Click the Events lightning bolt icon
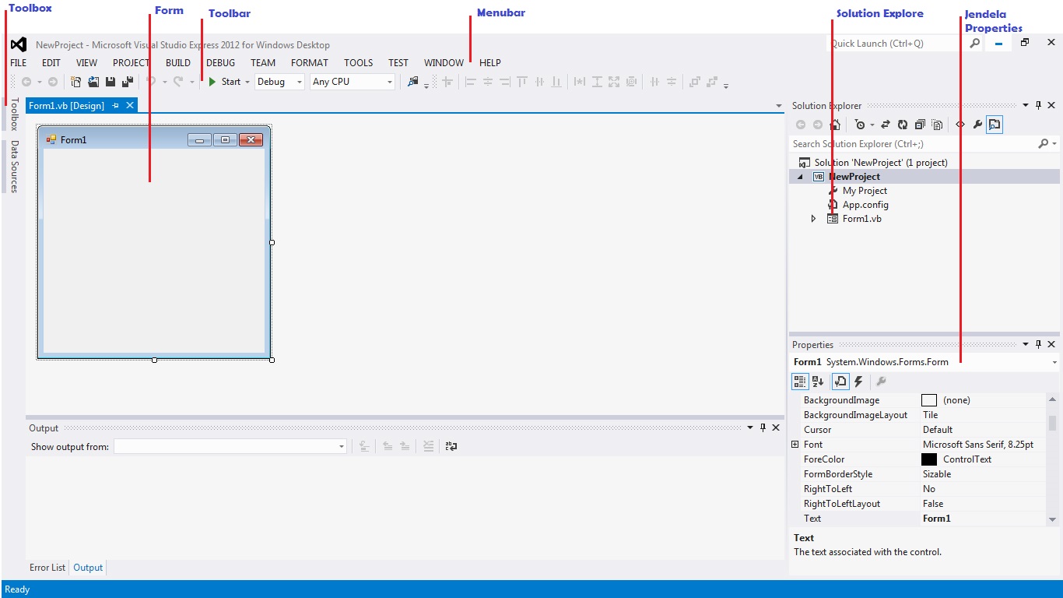Screen dimensions: 1063x598 (x=858, y=382)
